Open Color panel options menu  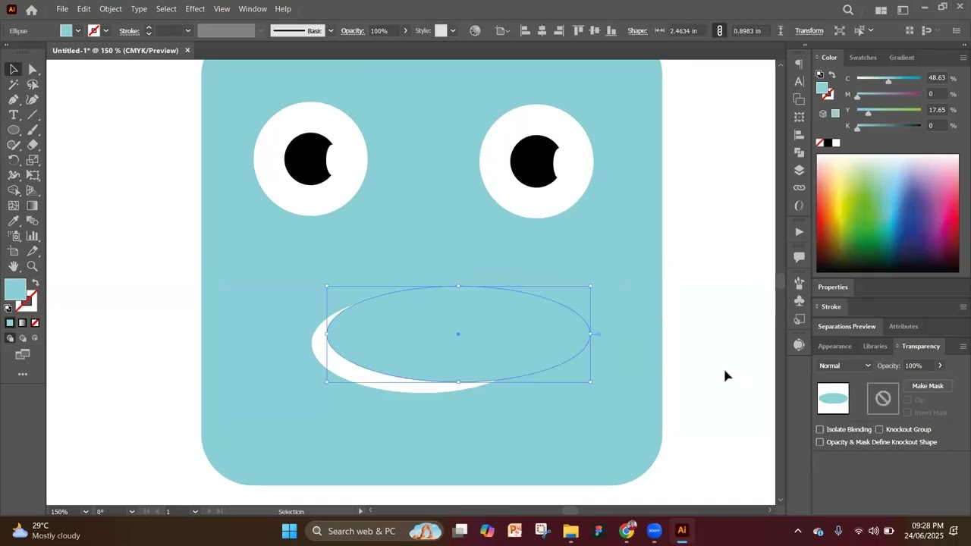point(963,58)
